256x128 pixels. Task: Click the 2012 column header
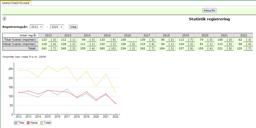click(48, 35)
